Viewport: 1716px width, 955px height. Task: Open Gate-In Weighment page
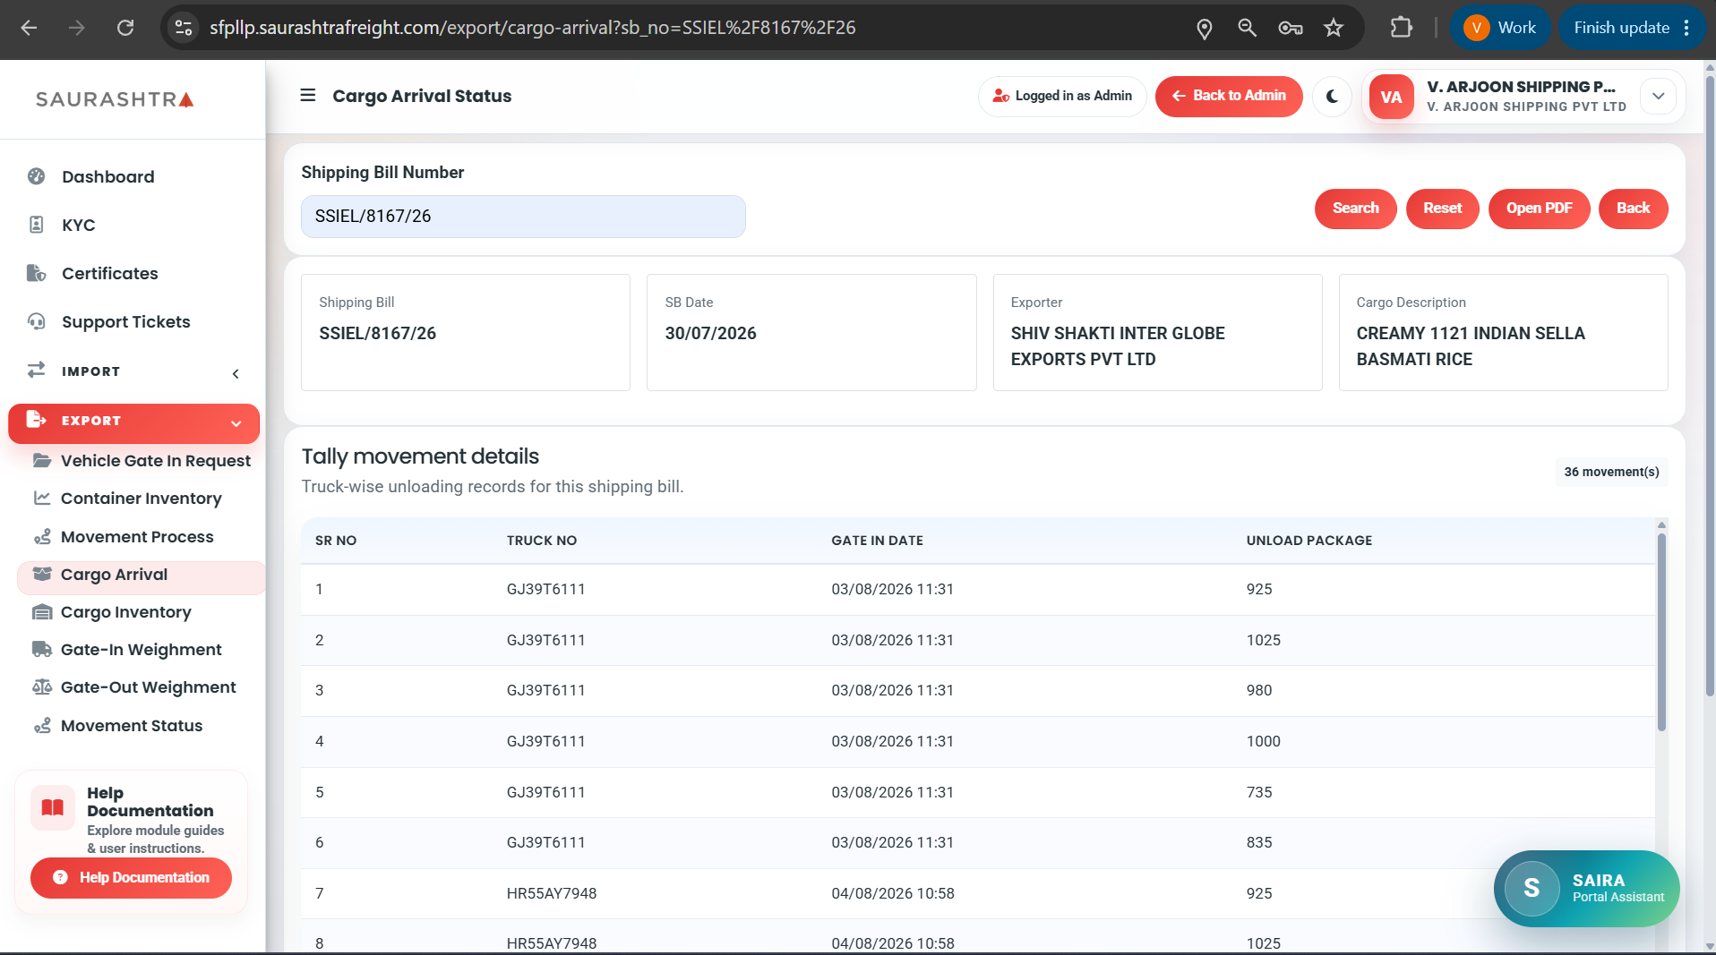coord(141,649)
